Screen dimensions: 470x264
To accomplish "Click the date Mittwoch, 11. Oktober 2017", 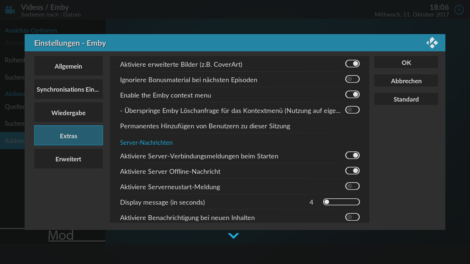I will pyautogui.click(x=412, y=15).
